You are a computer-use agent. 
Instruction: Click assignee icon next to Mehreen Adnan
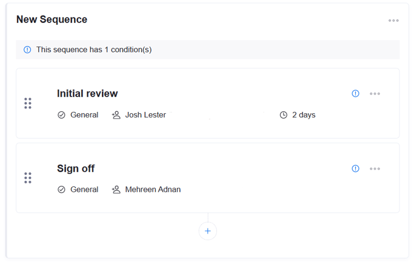tap(116, 189)
